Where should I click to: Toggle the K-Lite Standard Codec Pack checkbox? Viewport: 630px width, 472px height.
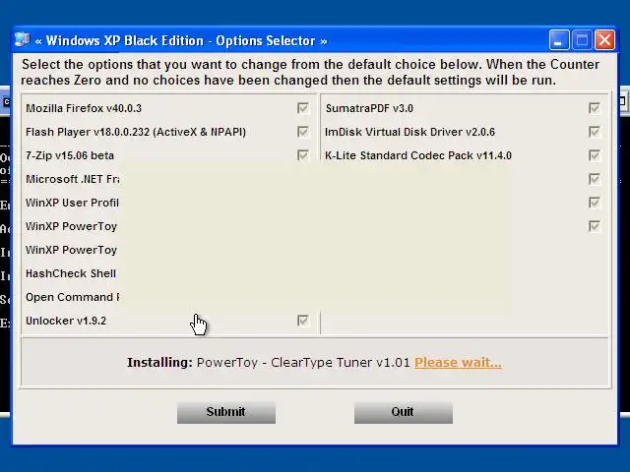[595, 155]
